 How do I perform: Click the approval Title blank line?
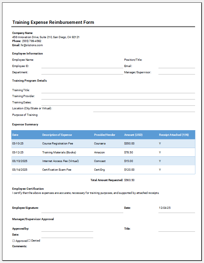pyautogui.click(x=177, y=229)
